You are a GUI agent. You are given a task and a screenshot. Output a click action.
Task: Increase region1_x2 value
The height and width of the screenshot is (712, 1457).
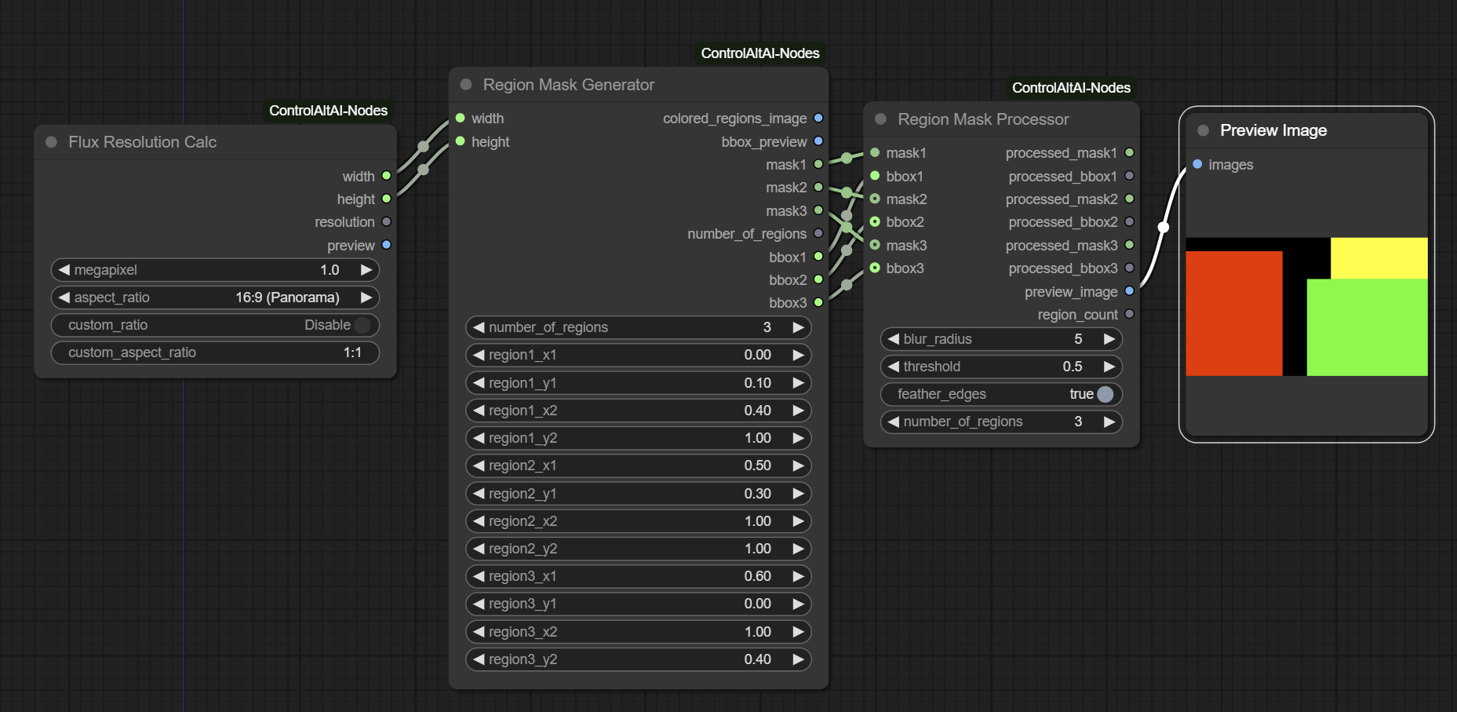pos(798,411)
